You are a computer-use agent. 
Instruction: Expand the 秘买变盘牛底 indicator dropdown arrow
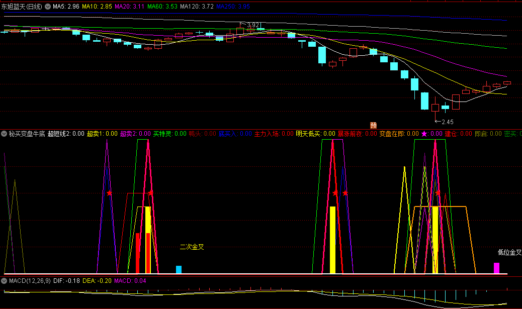(x=4, y=134)
